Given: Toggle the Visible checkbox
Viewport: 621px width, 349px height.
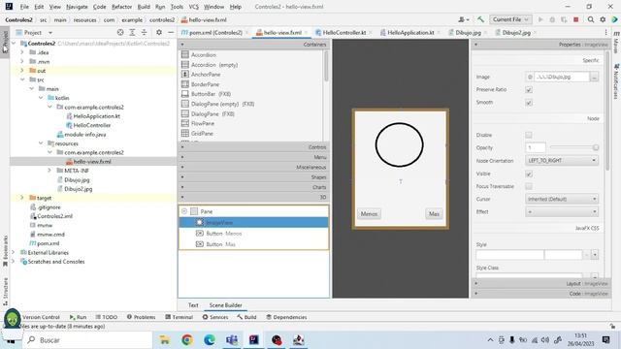Looking at the screenshot, I should 529,174.
